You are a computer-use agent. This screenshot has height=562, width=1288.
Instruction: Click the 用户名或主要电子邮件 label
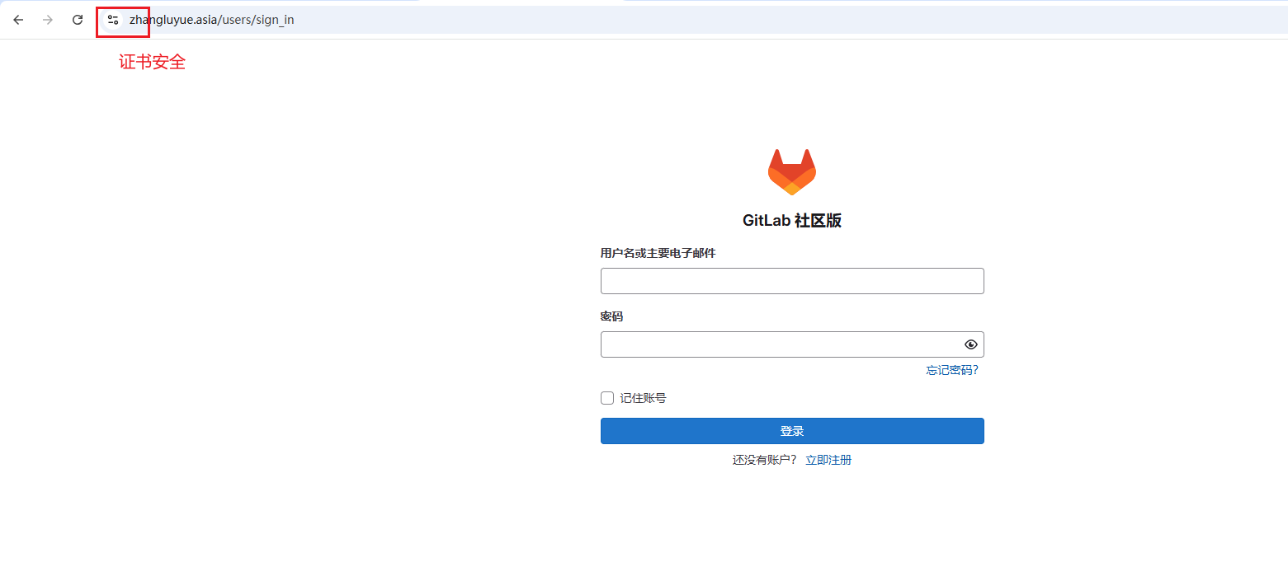coord(658,253)
